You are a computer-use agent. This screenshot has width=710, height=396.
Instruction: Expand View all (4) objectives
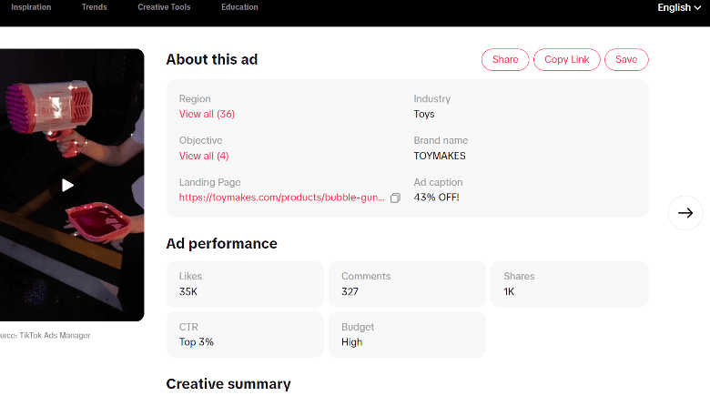point(204,156)
